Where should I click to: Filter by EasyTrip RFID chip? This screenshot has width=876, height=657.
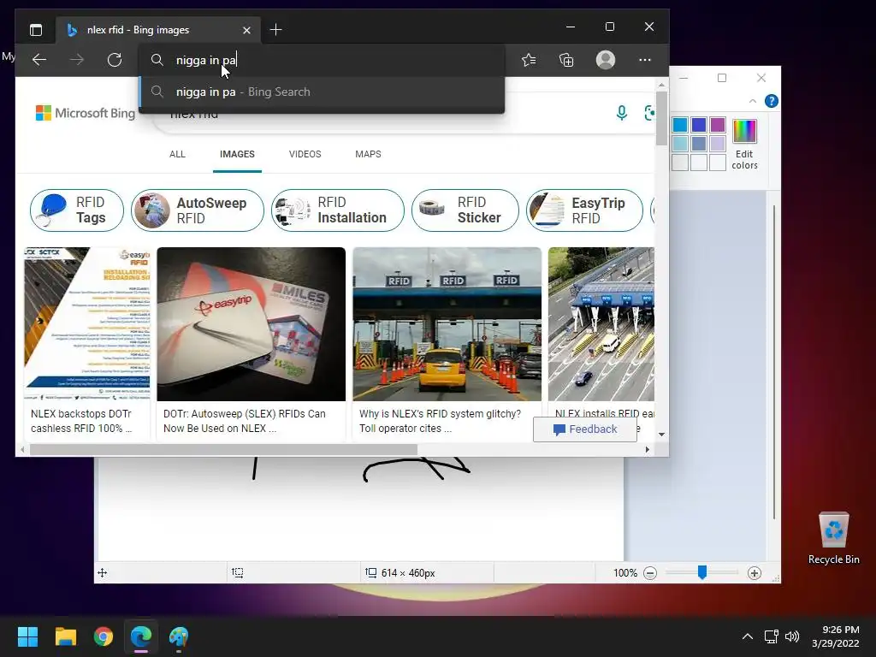pyautogui.click(x=584, y=210)
